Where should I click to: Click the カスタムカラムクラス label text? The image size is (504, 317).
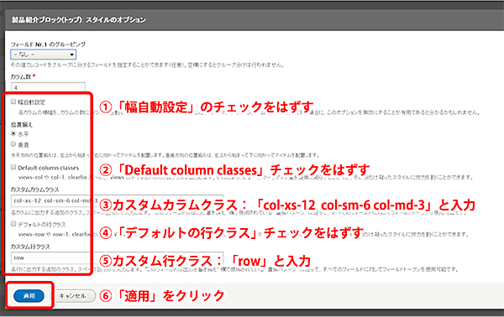point(34,190)
